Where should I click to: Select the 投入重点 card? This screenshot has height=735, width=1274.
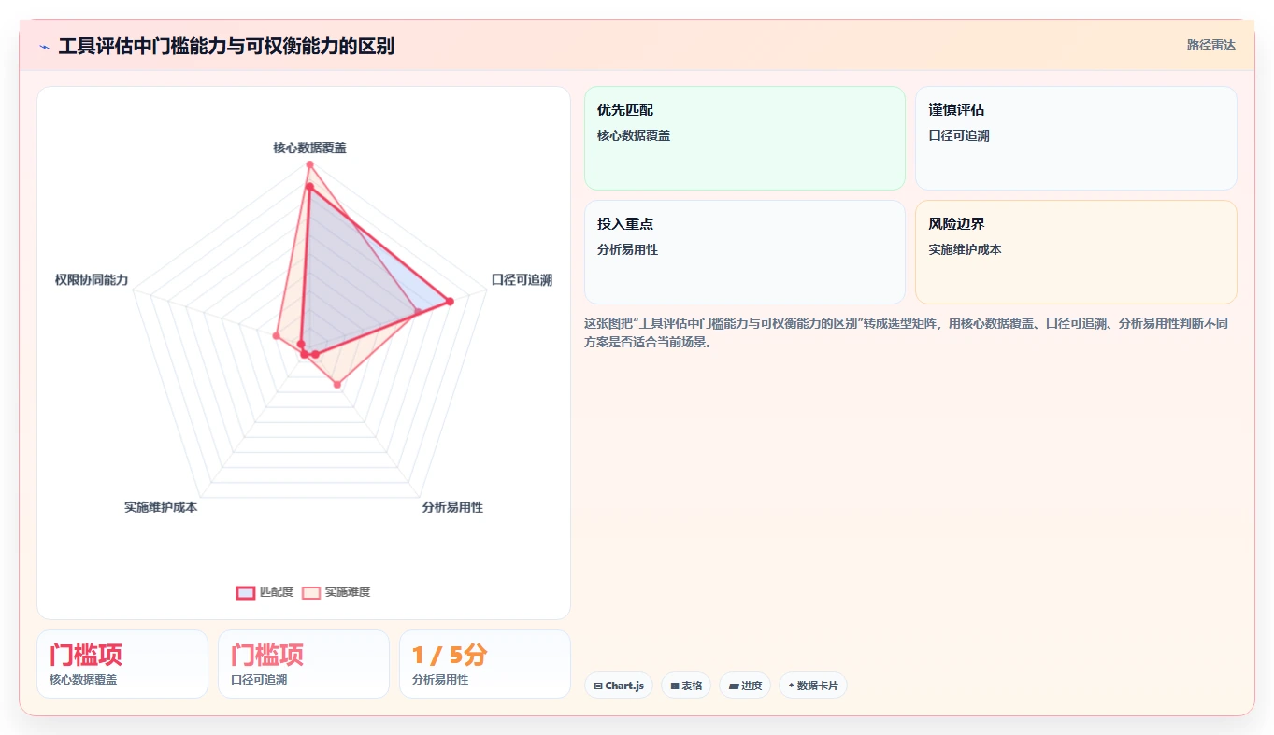(x=745, y=252)
